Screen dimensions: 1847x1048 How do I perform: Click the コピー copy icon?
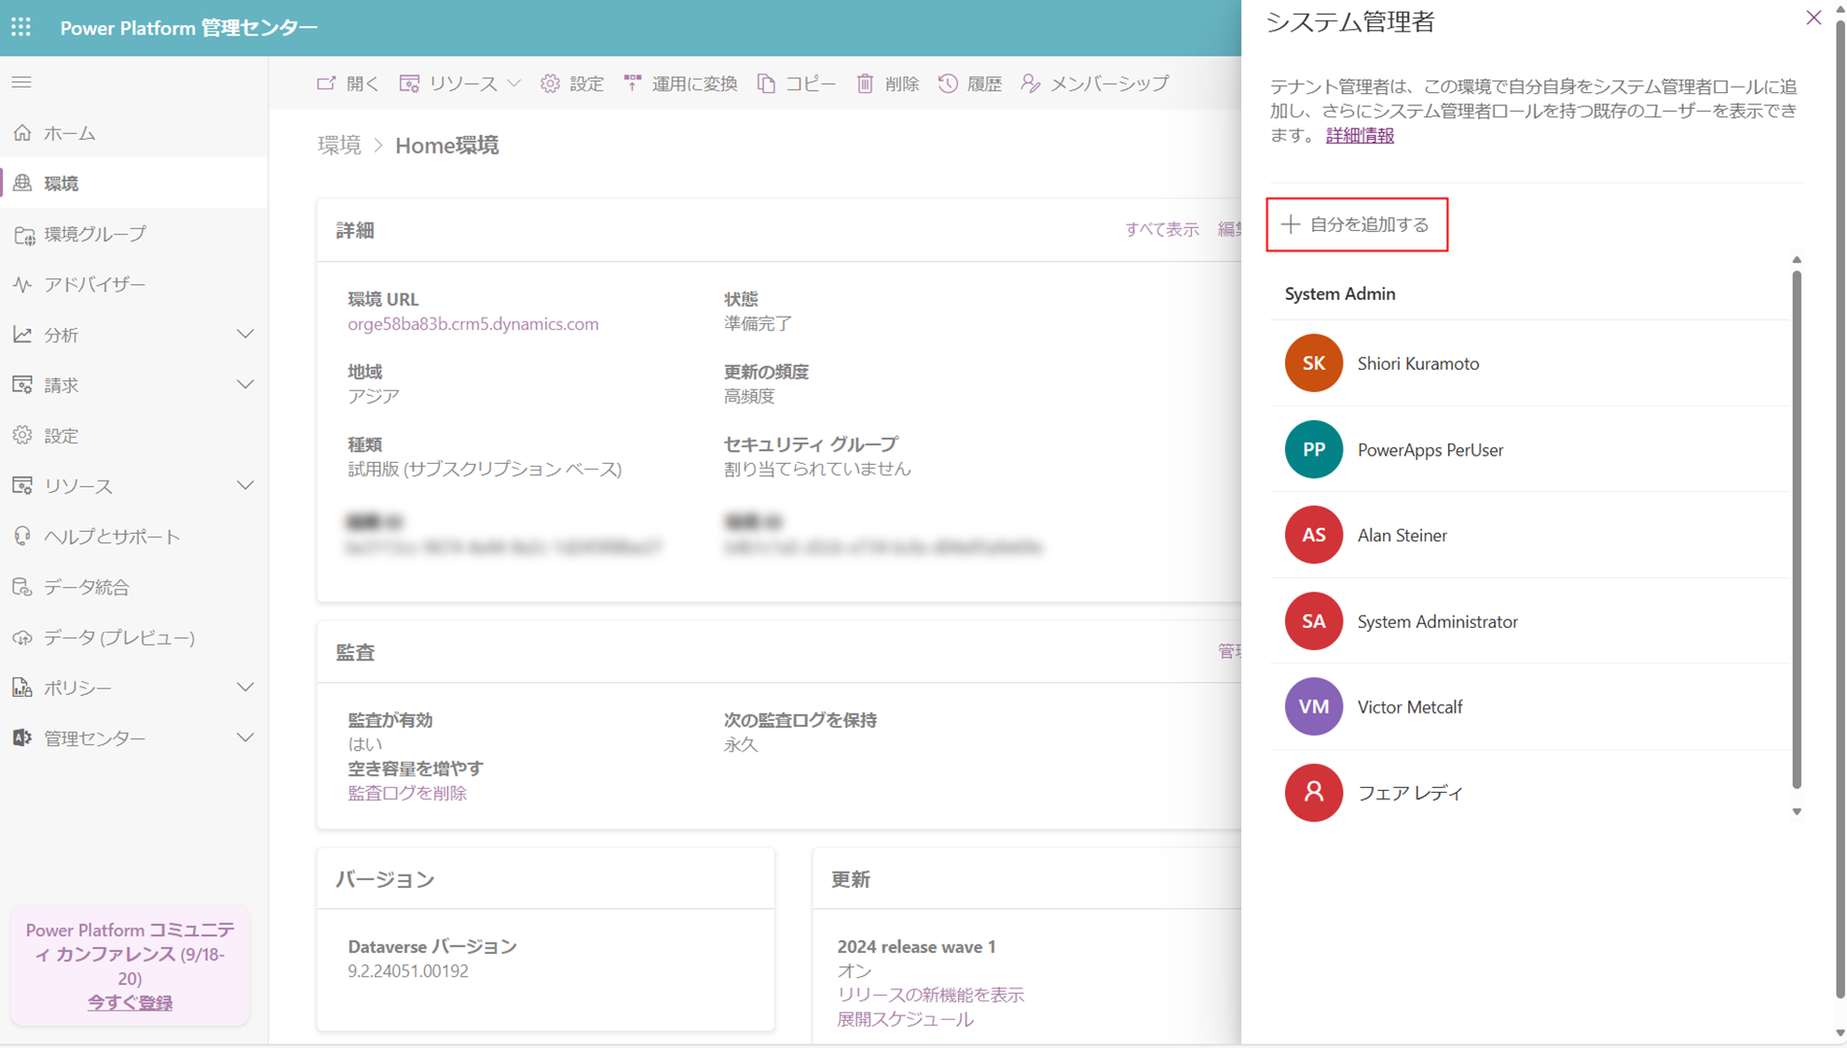(766, 83)
